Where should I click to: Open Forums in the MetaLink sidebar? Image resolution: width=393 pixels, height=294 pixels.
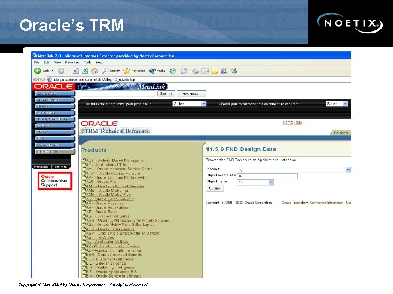pyautogui.click(x=55, y=107)
